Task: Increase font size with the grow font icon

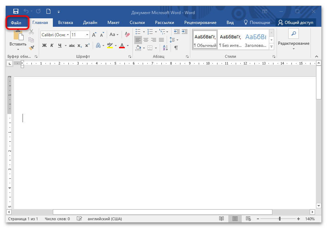Action: tap(94, 35)
